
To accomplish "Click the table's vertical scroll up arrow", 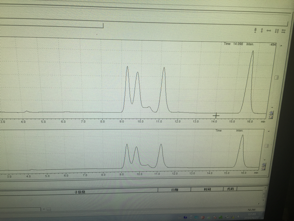I will pyautogui.click(x=265, y=188).
